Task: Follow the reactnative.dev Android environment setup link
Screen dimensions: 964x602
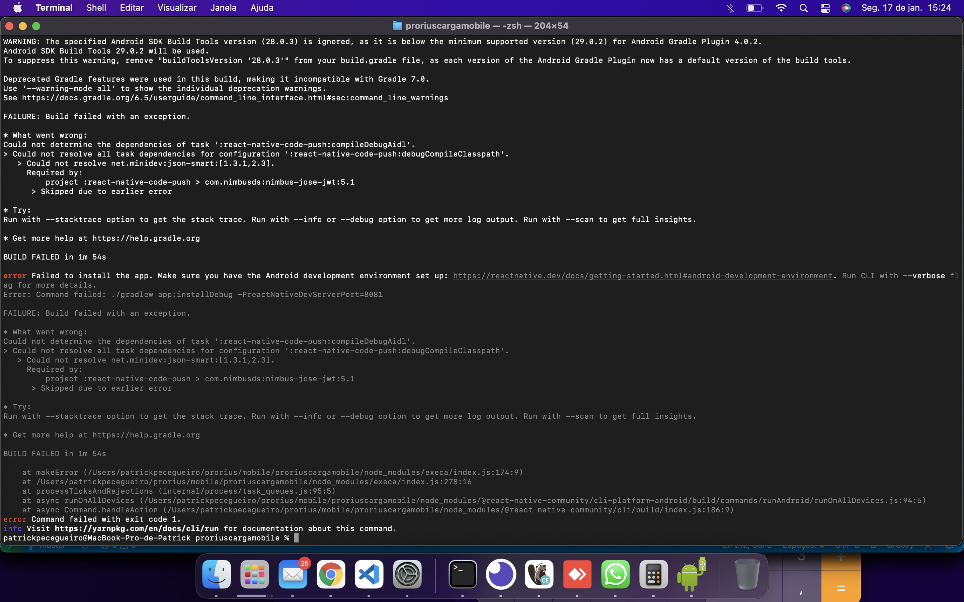Action: [642, 276]
